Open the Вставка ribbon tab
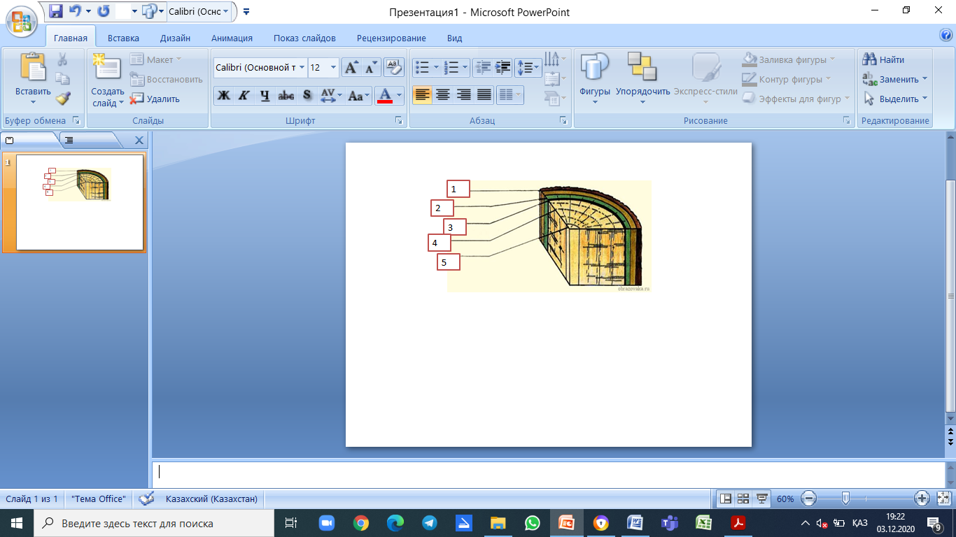956x537 pixels. click(123, 38)
